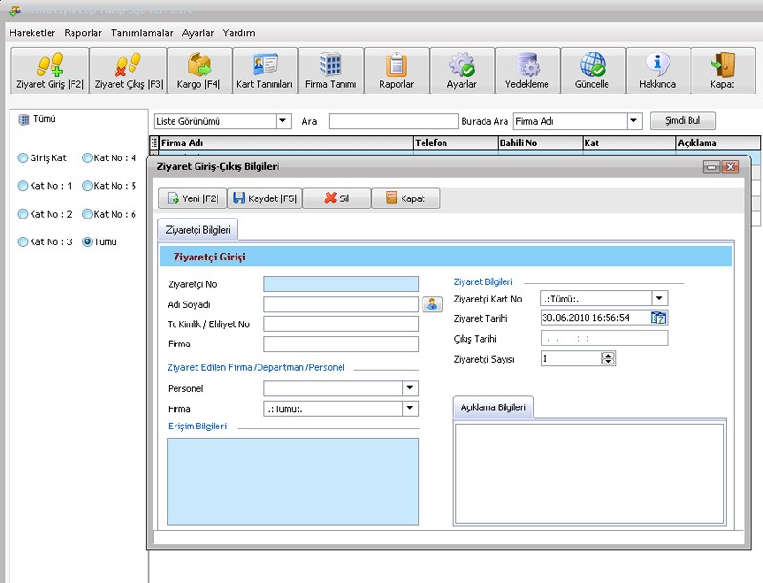
Task: Select the Açıklama Bilgileri tab
Action: (x=493, y=407)
